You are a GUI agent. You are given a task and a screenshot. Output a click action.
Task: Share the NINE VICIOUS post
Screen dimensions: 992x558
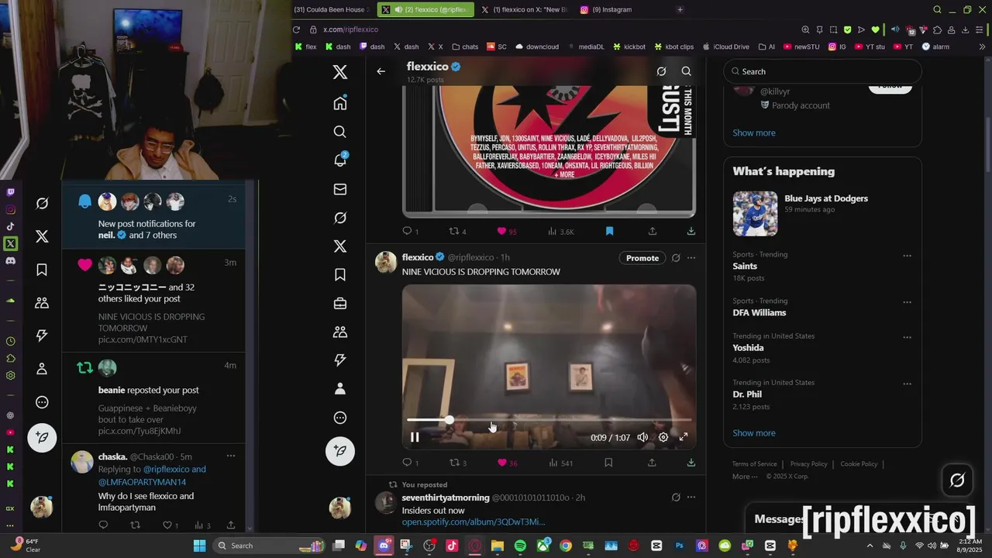click(x=652, y=463)
